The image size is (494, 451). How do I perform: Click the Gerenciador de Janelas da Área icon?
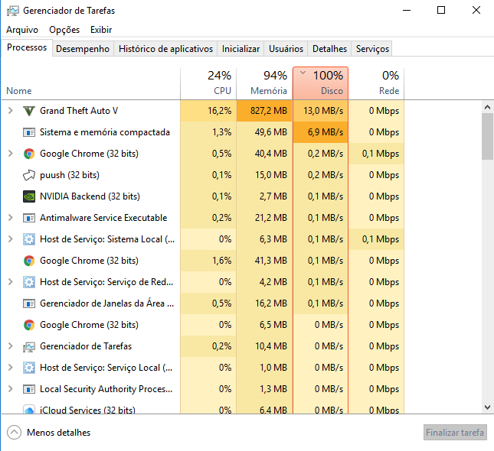(29, 303)
